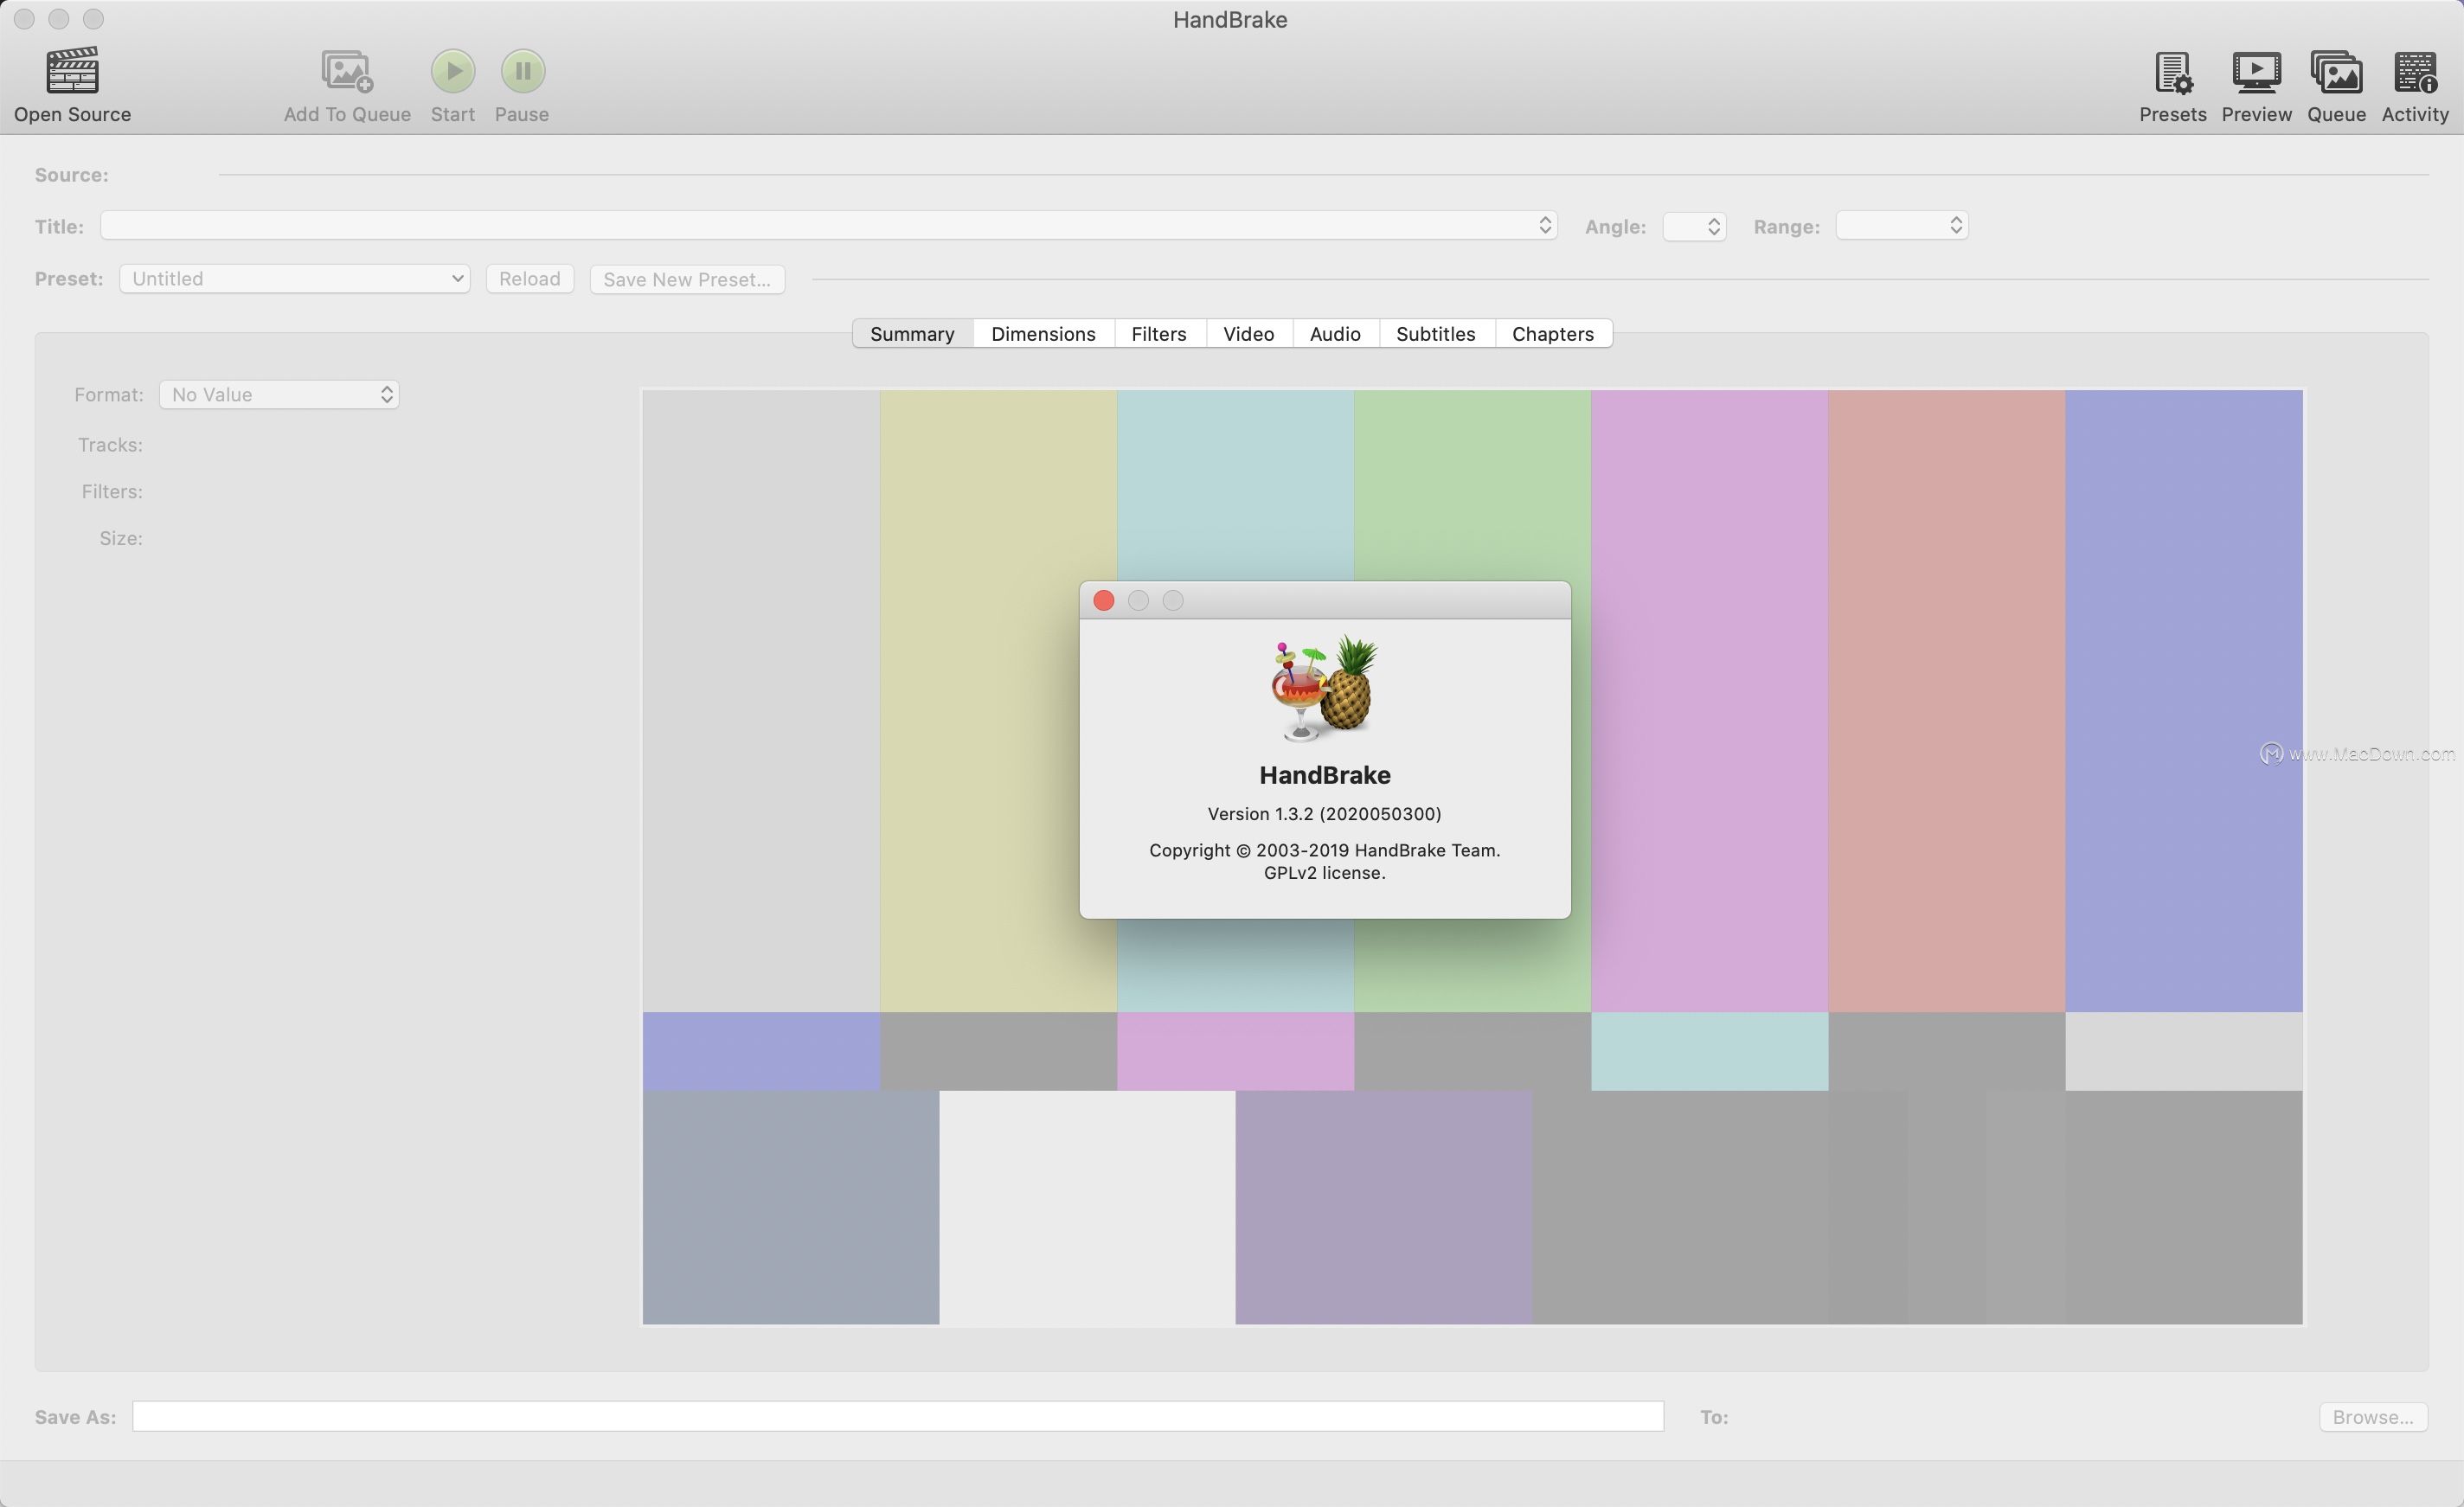Open the Filters tab
Image resolution: width=2464 pixels, height=1507 pixels.
1159,334
